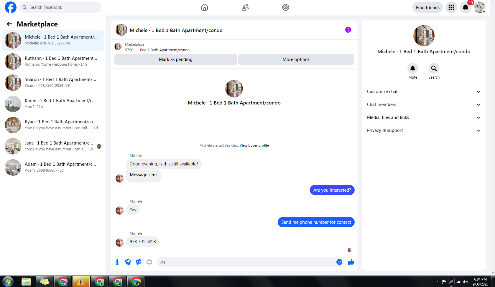Go to the Home feed icon
The height and width of the screenshot is (287, 495).
[205, 7]
